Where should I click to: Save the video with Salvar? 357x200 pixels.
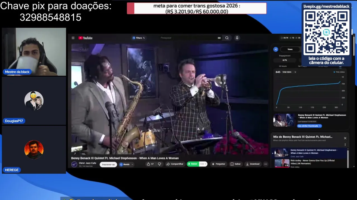pyautogui.click(x=236, y=164)
